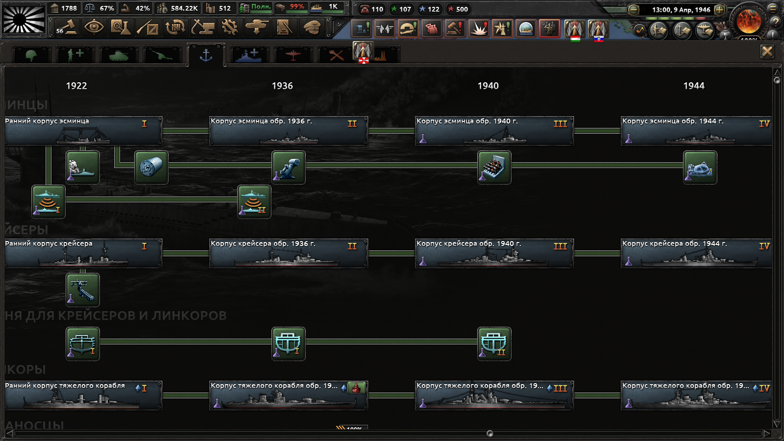Toggle the land army map mode

(x=658, y=30)
